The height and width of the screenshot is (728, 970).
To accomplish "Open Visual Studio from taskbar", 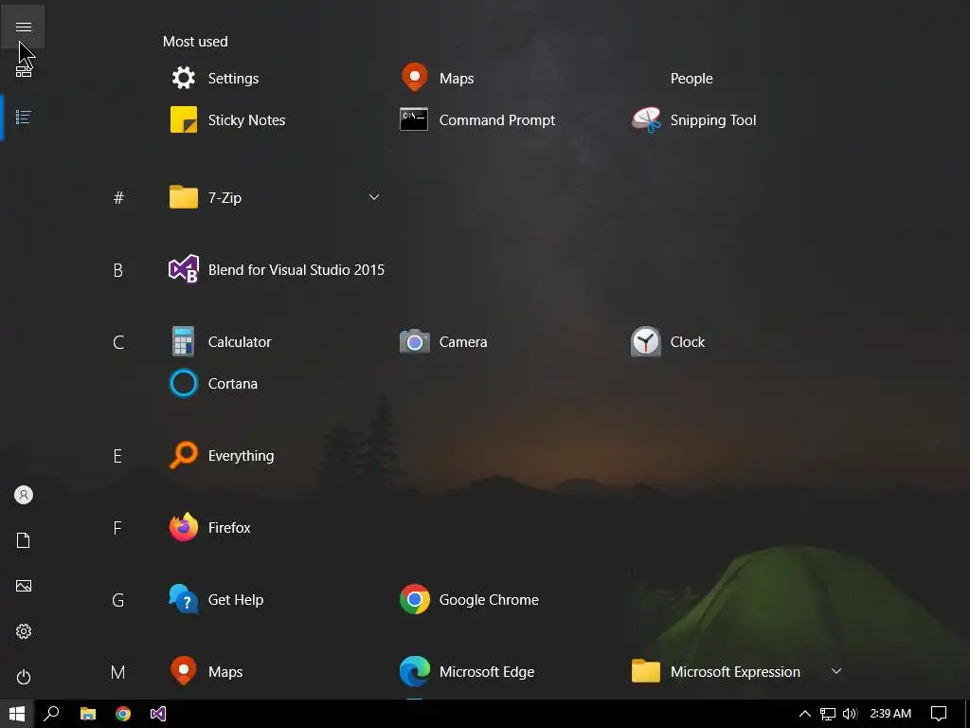I will click(x=158, y=714).
